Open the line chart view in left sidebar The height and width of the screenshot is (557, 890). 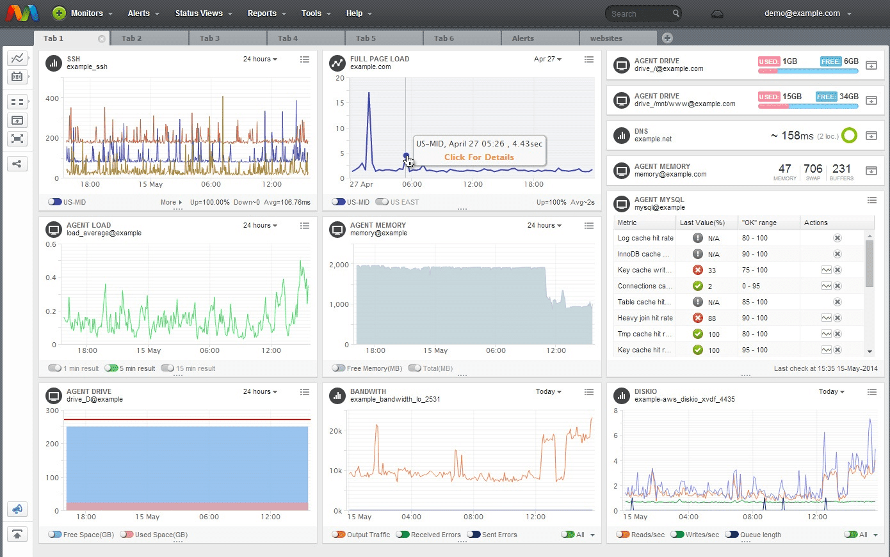pyautogui.click(x=17, y=58)
